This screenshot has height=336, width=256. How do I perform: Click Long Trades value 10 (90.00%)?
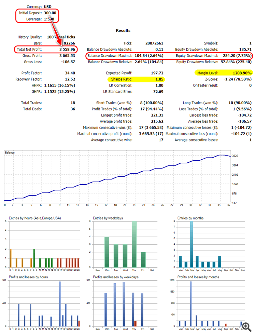[x=240, y=103]
